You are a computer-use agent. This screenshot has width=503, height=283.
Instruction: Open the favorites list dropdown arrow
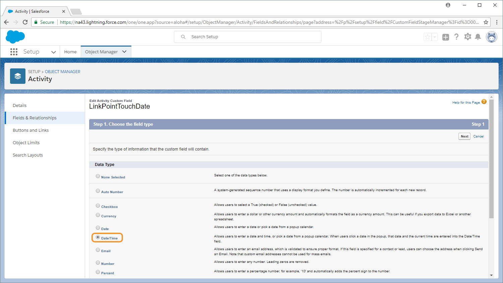pyautogui.click(x=435, y=37)
